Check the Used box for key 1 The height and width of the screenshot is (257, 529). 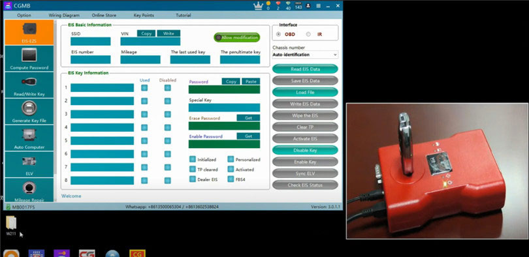point(144,88)
